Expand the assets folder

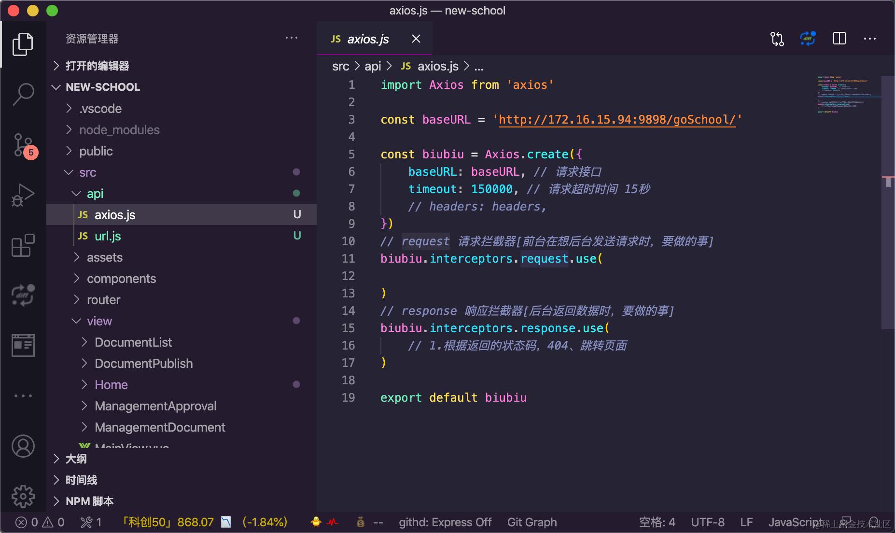pos(182,257)
